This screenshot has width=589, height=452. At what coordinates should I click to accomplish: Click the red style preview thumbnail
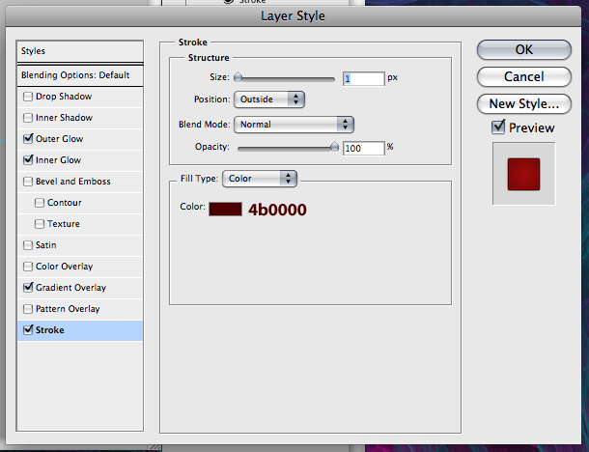pyautogui.click(x=523, y=174)
